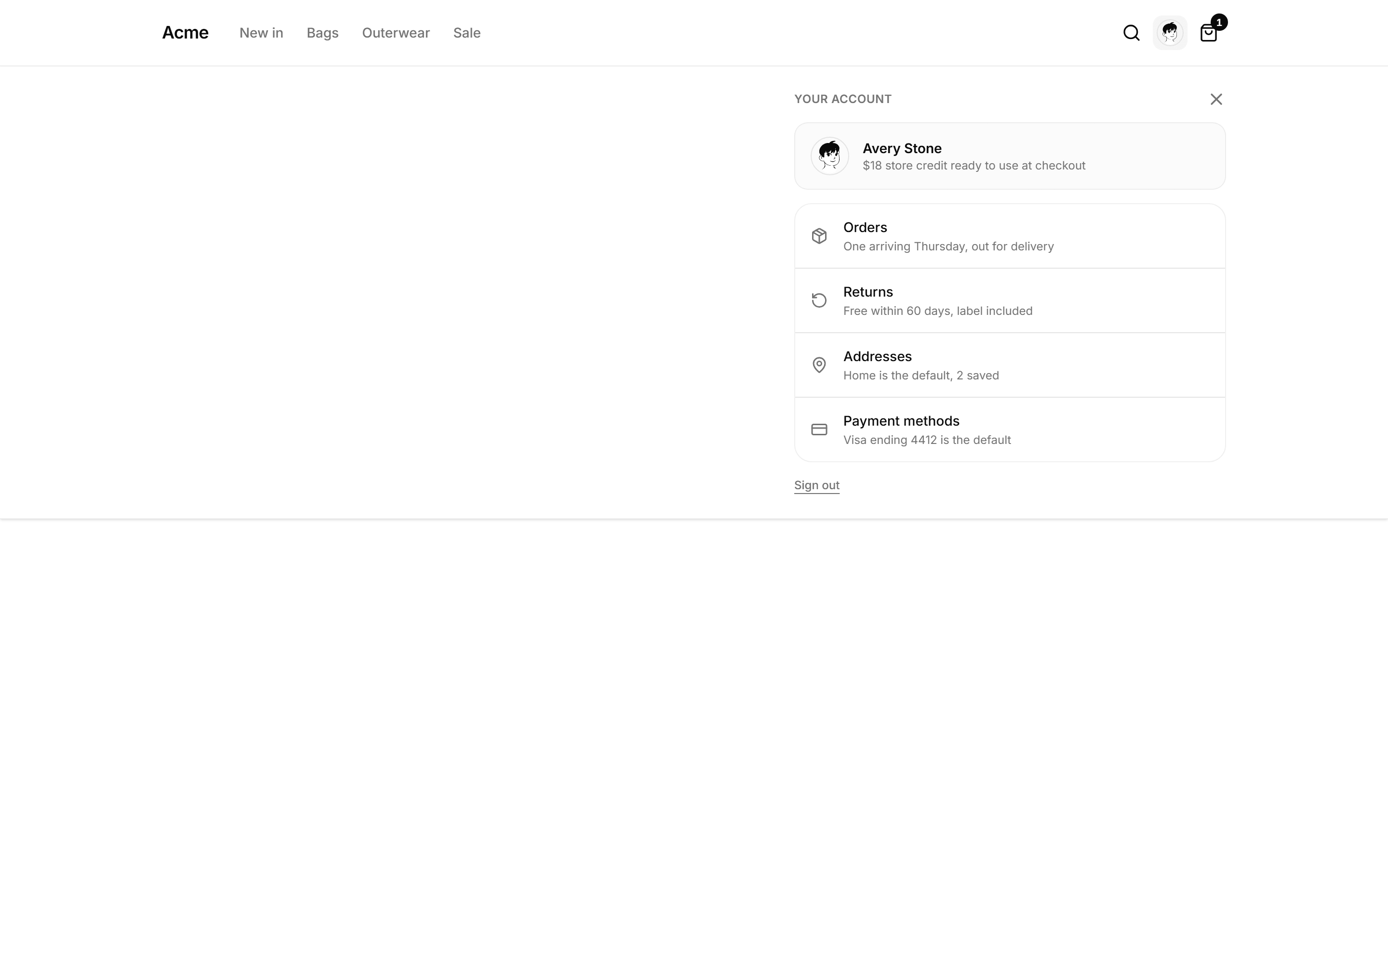Screen dimensions: 1388x963
Task: Click the Sign out link
Action: click(816, 485)
